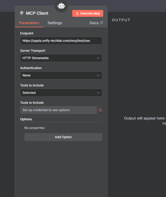Expand the Authentication dropdown set to None

61,75
